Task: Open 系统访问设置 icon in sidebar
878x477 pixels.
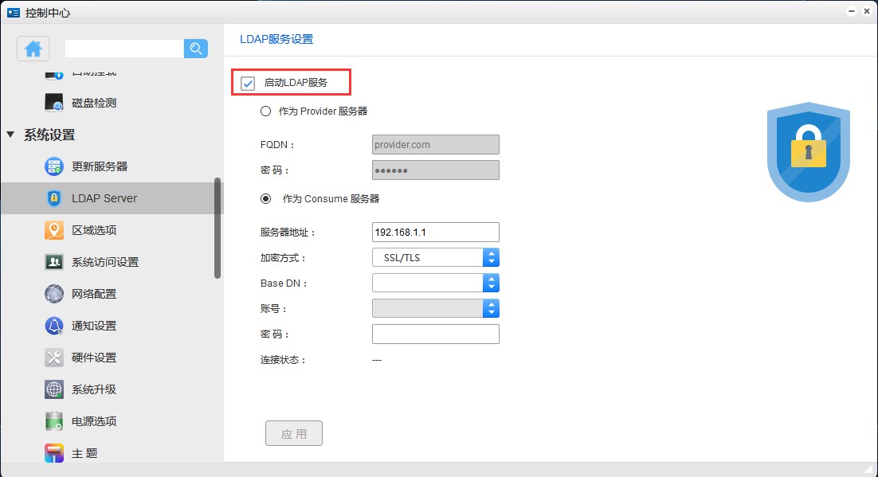Action: pos(54,262)
